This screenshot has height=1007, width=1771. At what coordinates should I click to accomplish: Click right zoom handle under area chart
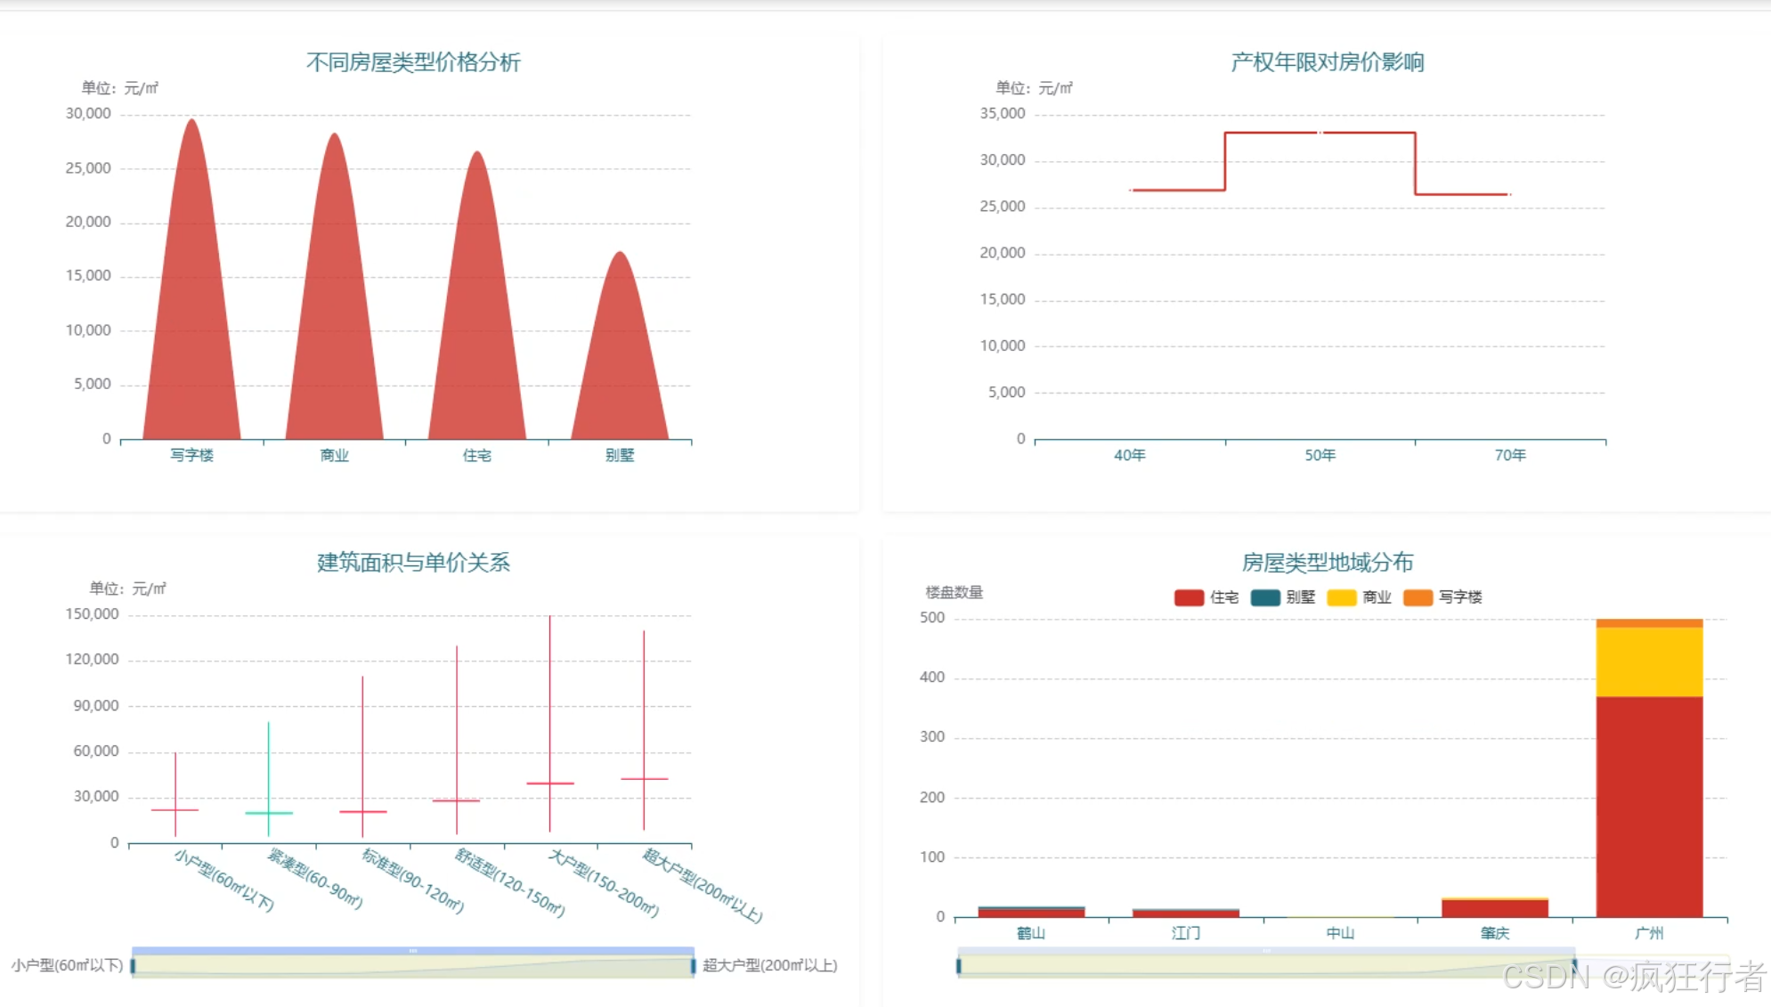point(693,966)
